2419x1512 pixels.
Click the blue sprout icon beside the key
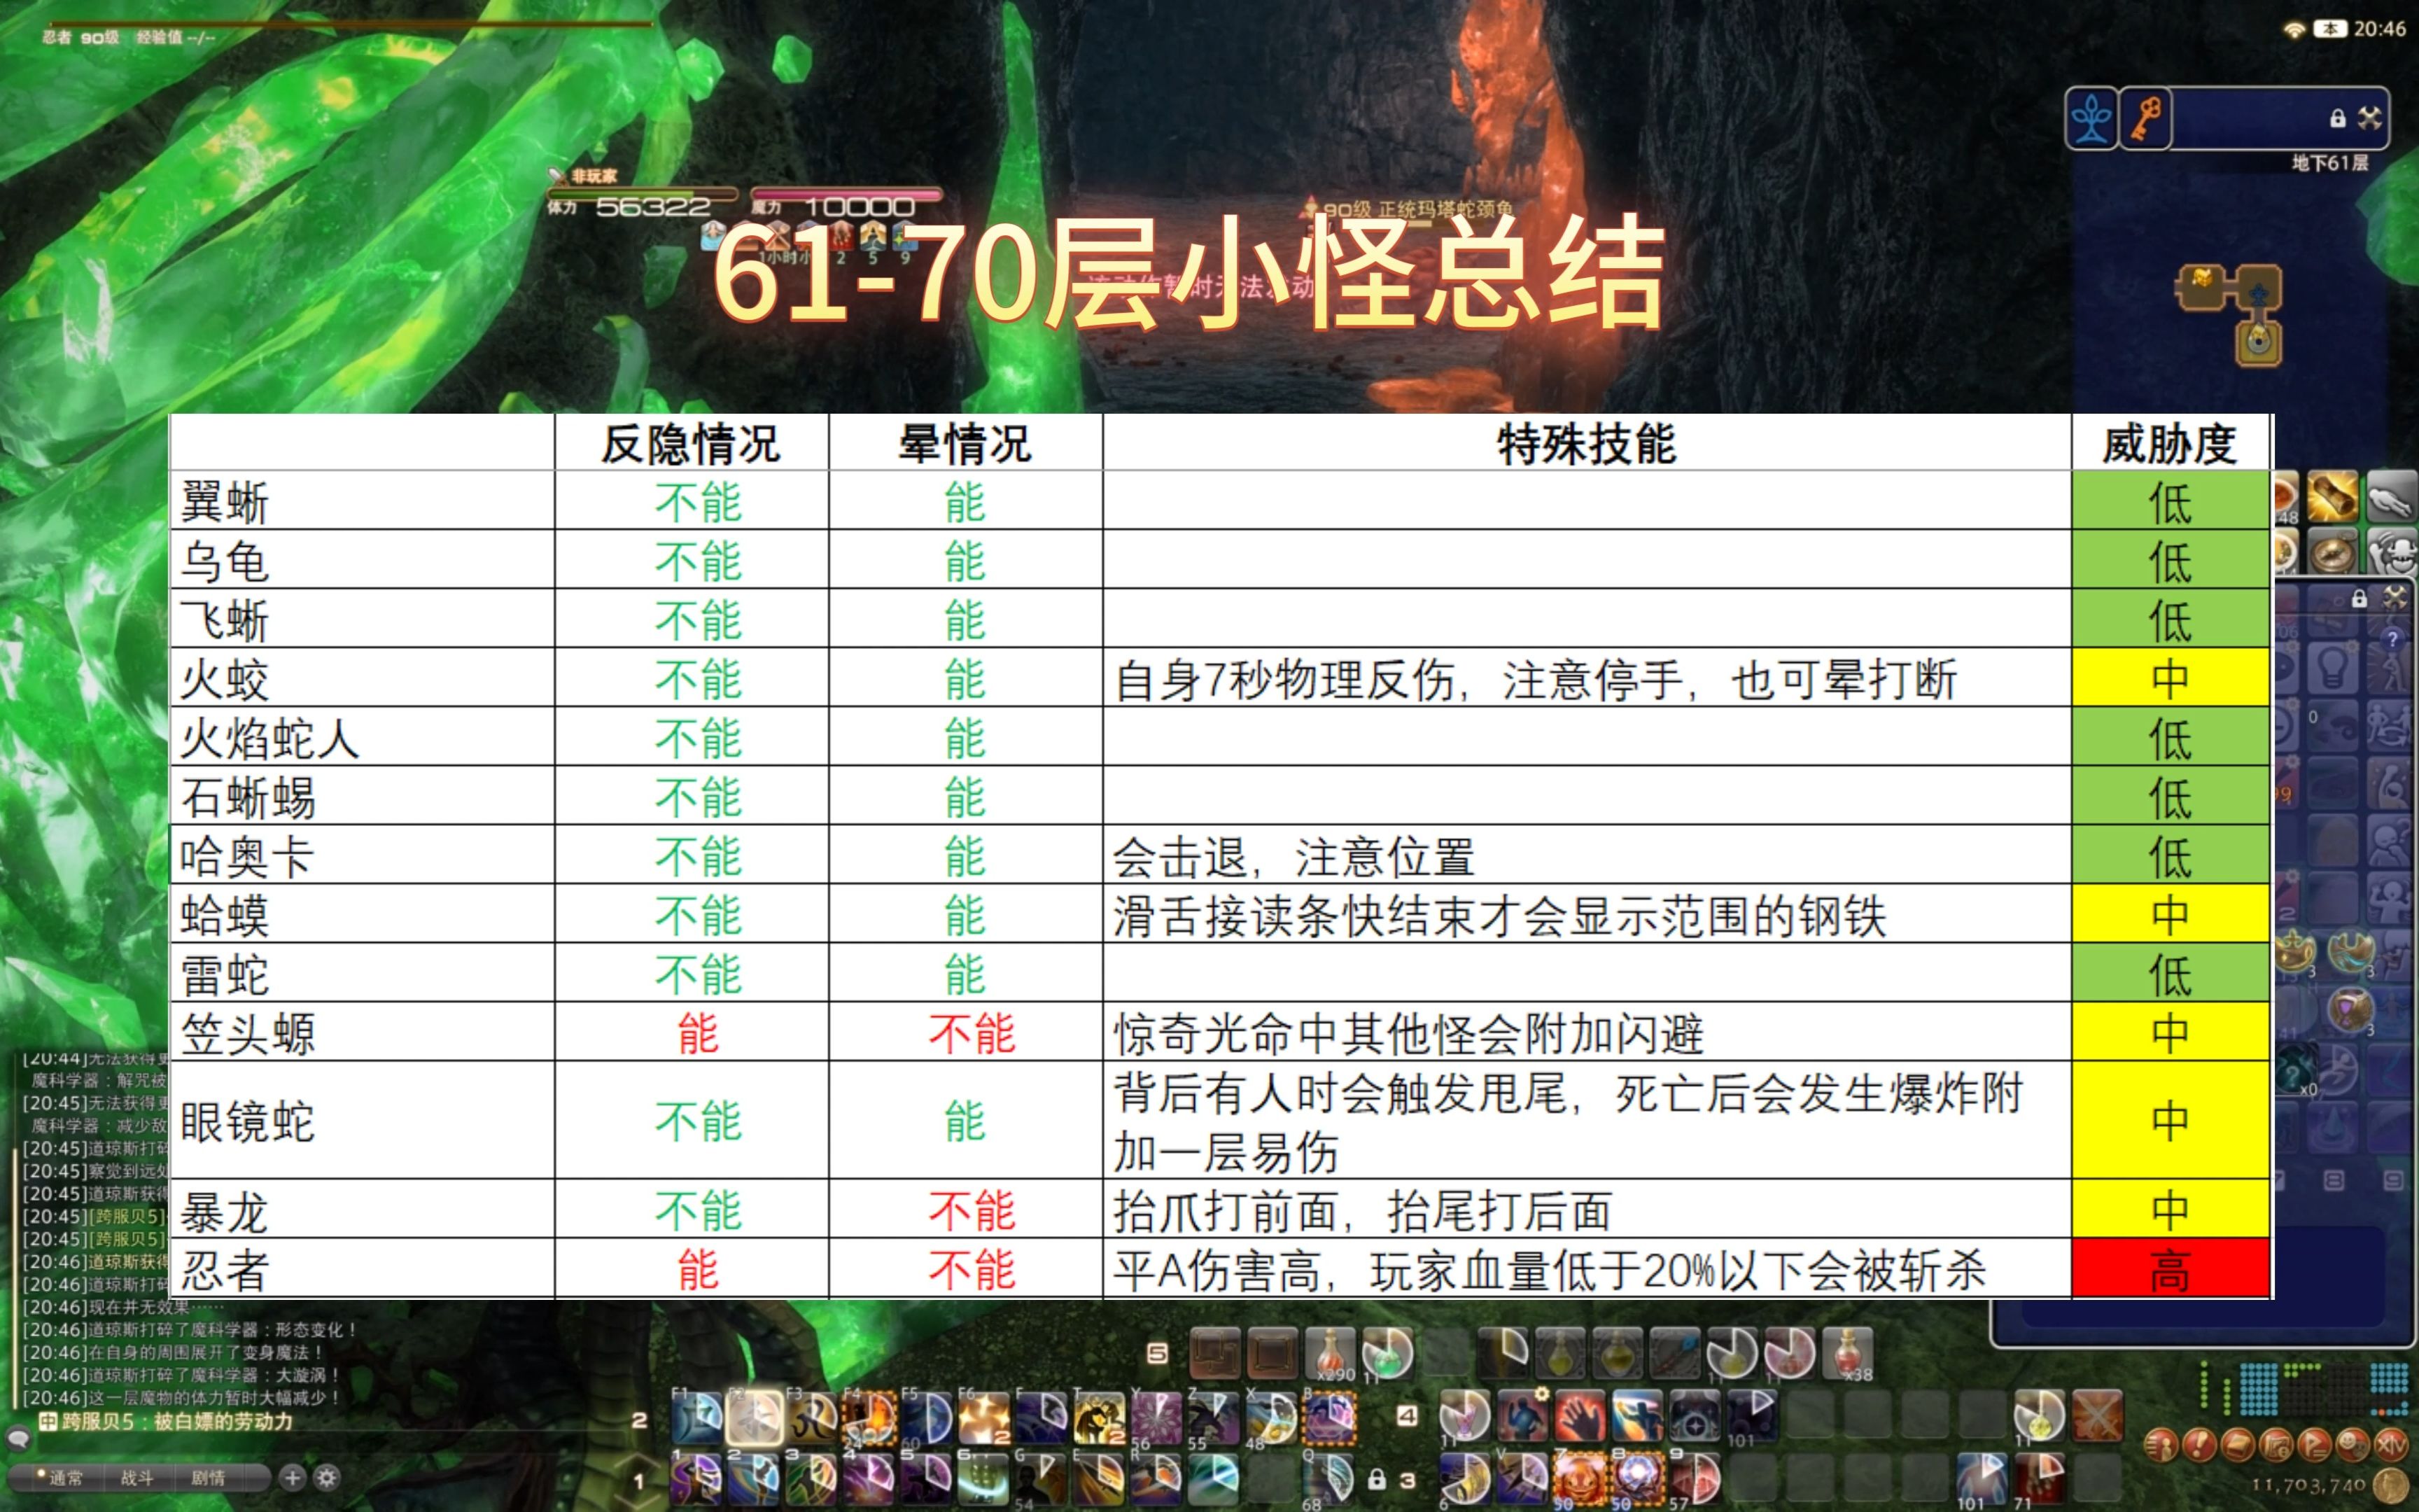tap(2091, 119)
